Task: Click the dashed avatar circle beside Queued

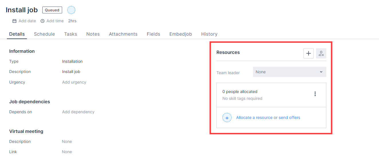Action: (71, 10)
